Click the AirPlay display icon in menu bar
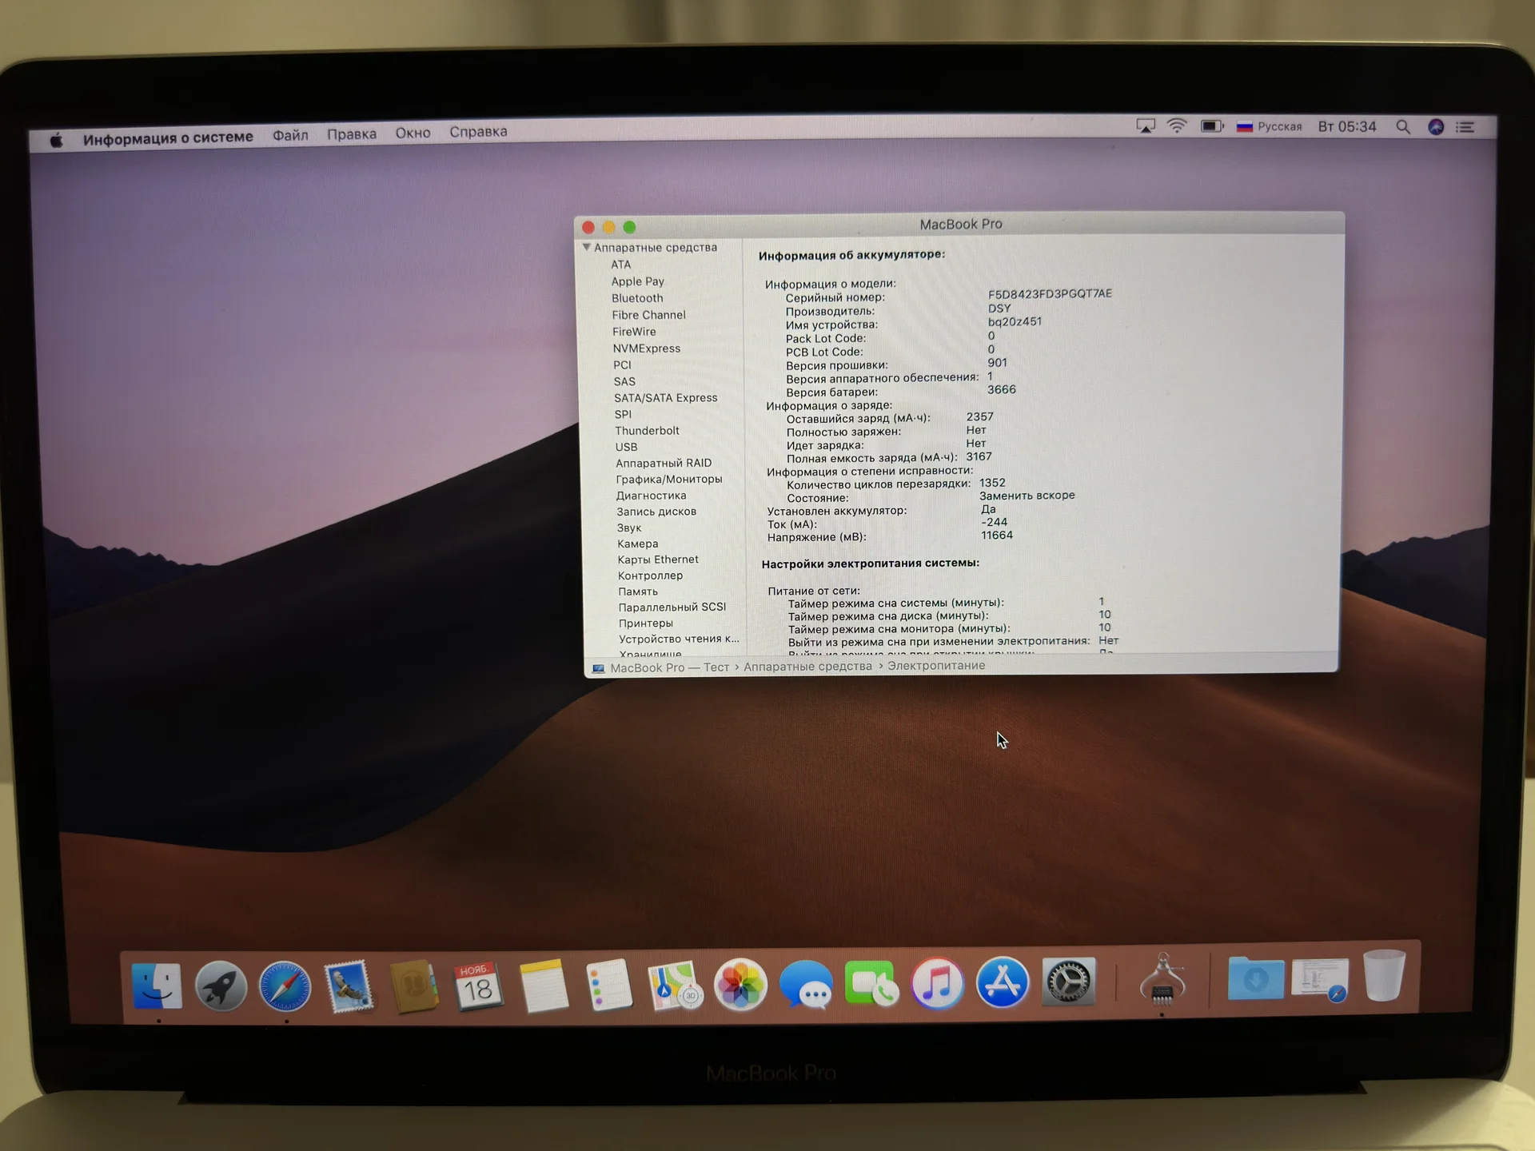This screenshot has width=1535, height=1151. point(1146,126)
